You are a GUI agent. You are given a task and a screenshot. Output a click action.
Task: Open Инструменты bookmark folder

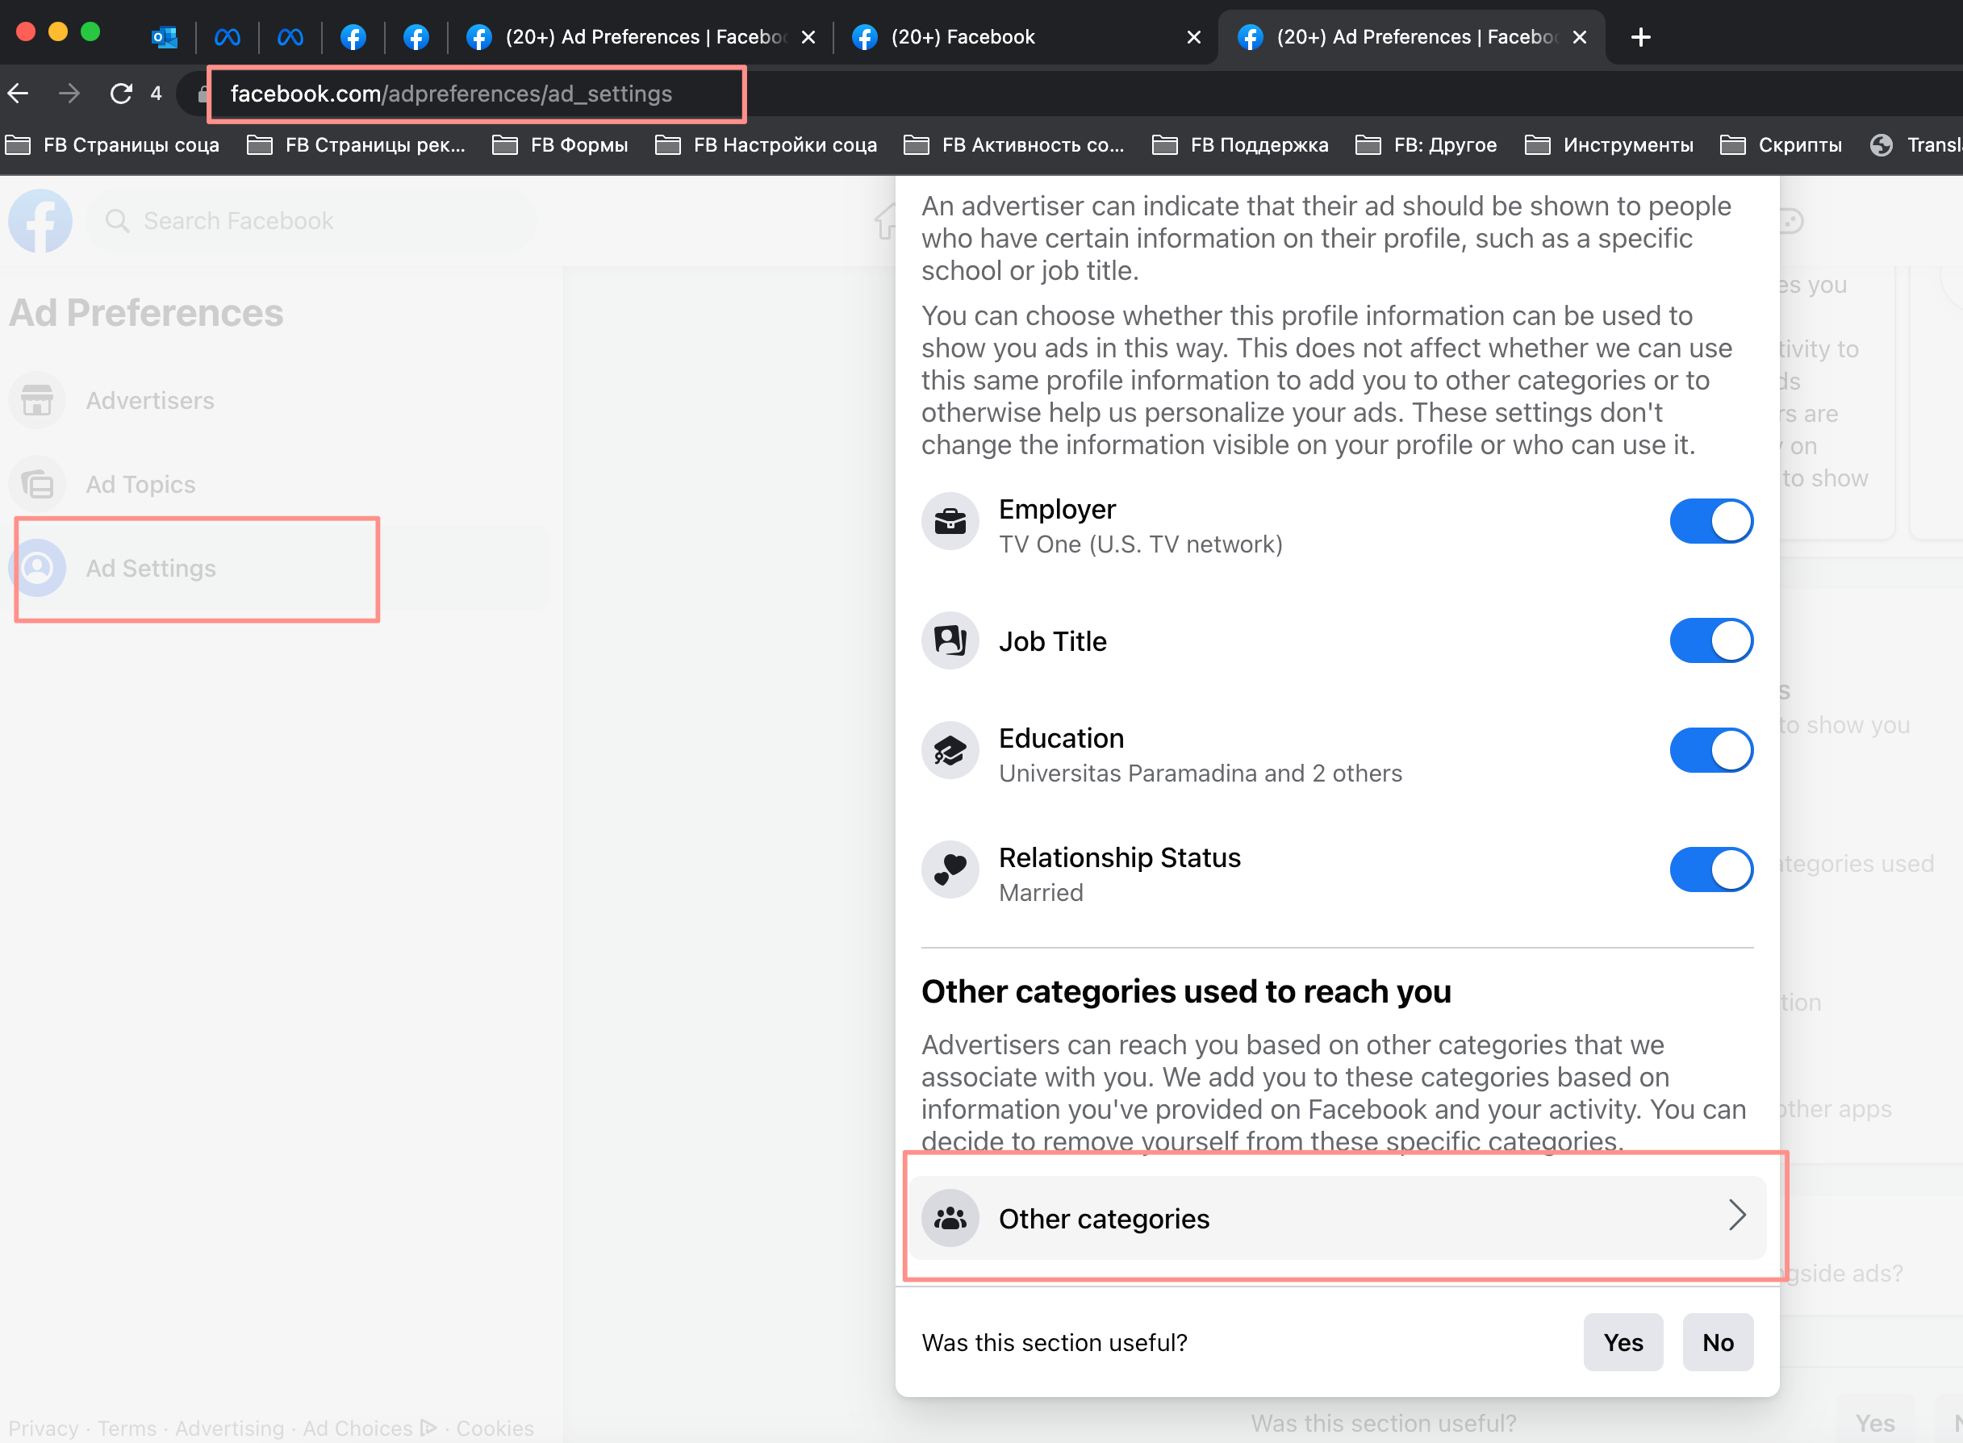tap(1609, 145)
